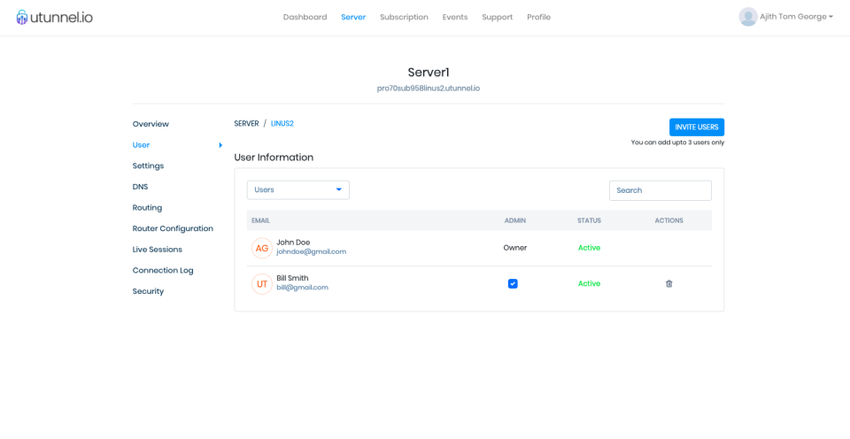Open Security in the sidebar

[x=148, y=291]
